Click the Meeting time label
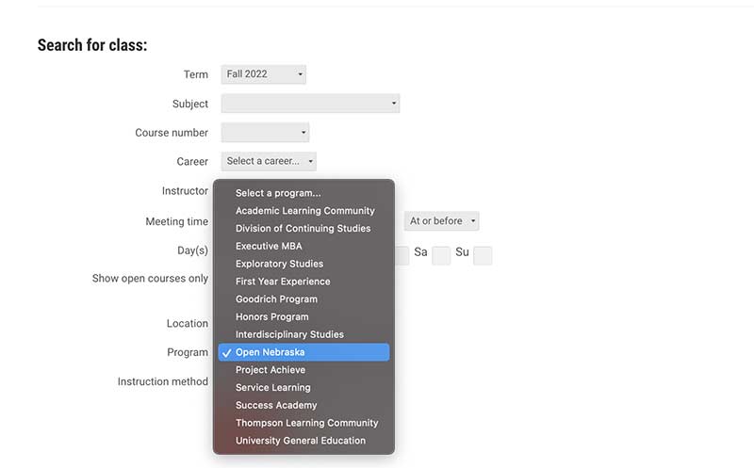This screenshot has width=754, height=468. (x=177, y=221)
